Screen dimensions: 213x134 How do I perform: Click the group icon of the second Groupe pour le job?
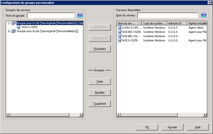coord(13,31)
